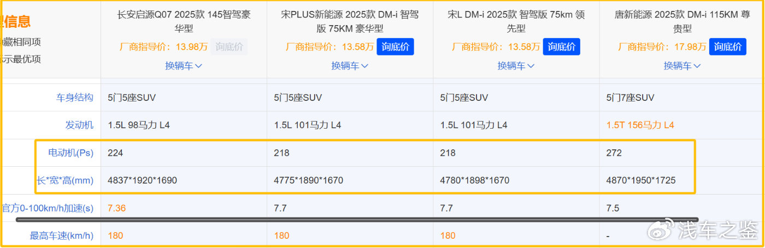Click the 官方0-100km/h加速(s) row label
The width and height of the screenshot is (765, 248).
point(48,208)
